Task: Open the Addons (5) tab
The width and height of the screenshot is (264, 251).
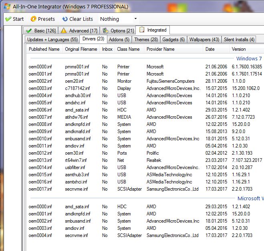Action: pos(119,40)
